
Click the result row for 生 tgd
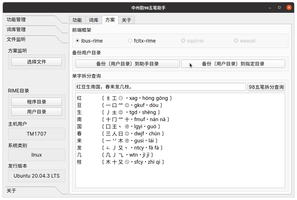pos(119,112)
